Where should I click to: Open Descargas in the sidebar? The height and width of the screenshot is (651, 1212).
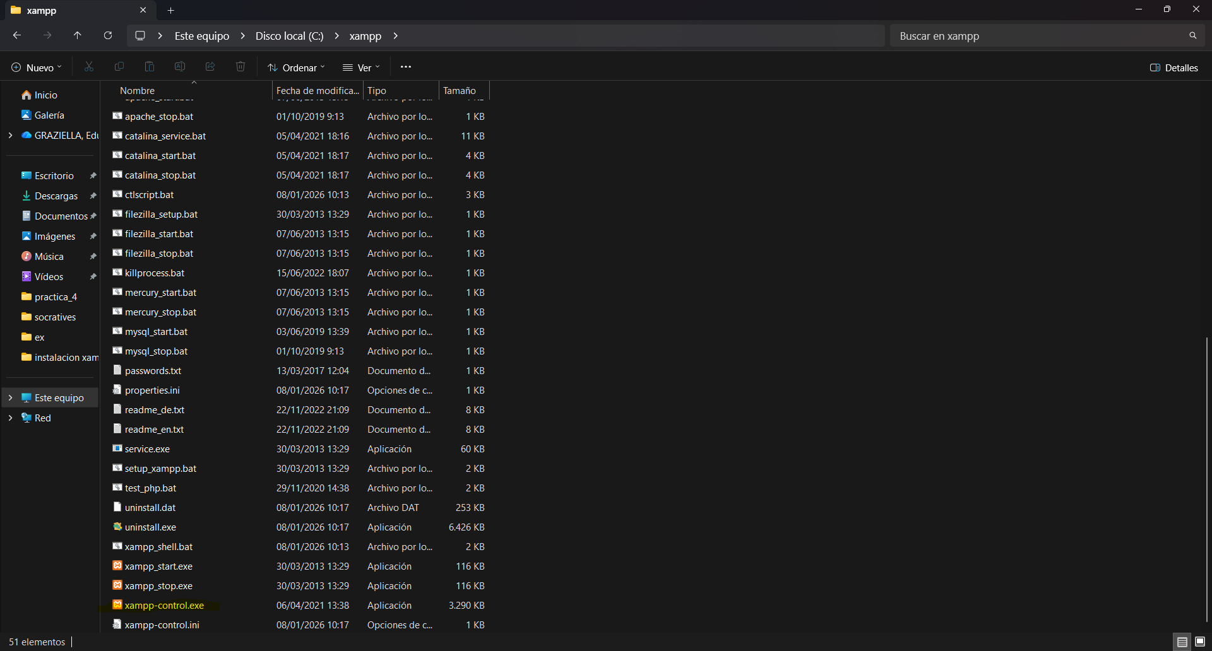pos(56,196)
